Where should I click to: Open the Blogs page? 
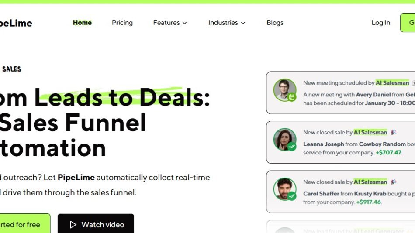point(275,23)
